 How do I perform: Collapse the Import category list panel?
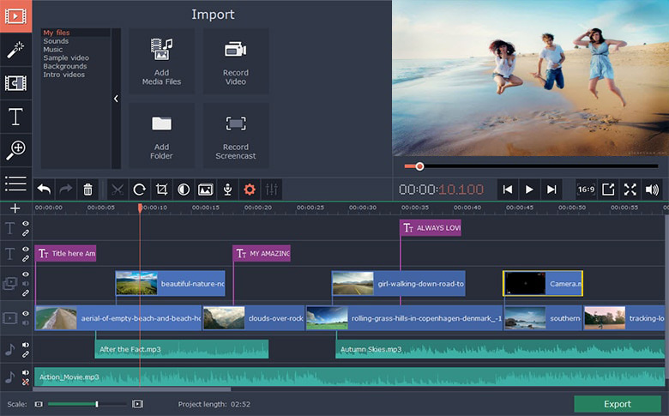pos(116,99)
